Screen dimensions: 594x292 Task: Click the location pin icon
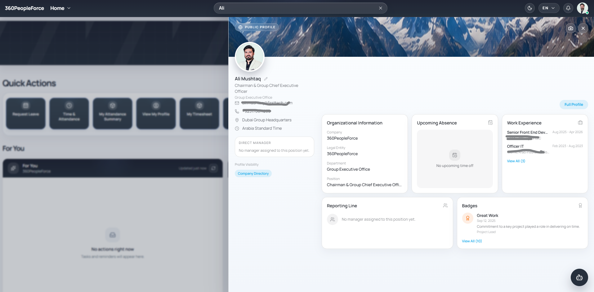tap(237, 120)
